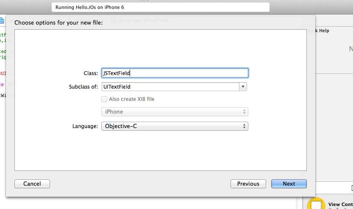Click the up-down arrows on iPhone popup
The width and height of the screenshot is (353, 209).
click(x=244, y=112)
